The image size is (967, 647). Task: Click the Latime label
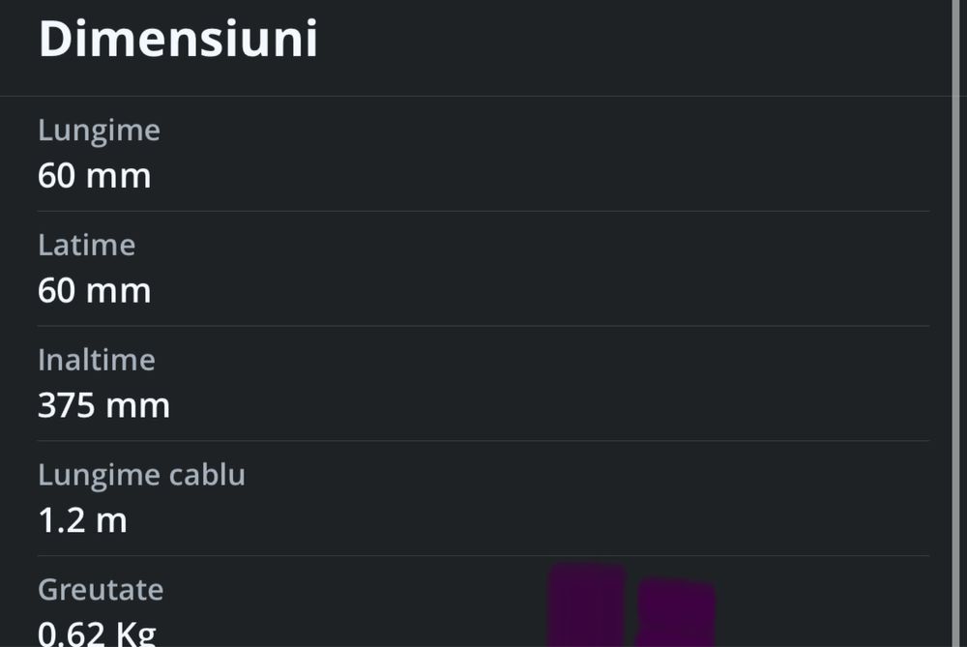86,246
